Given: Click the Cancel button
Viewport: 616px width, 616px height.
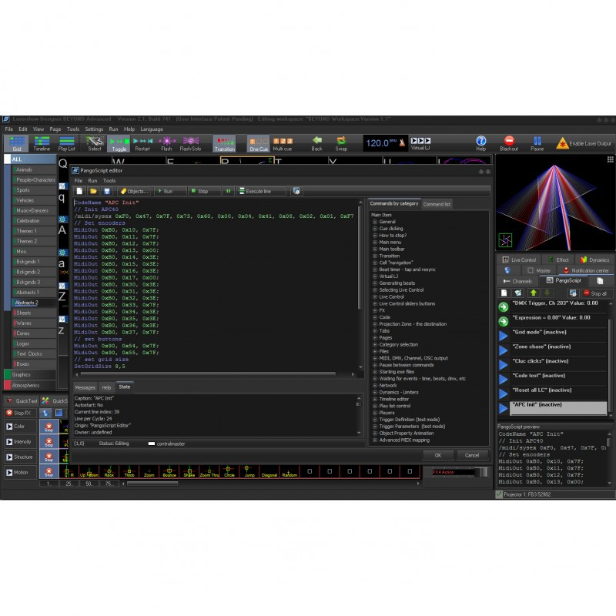Looking at the screenshot, I should tap(472, 455).
